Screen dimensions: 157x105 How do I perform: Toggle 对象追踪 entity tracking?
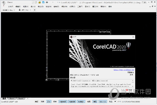pos(72,102)
